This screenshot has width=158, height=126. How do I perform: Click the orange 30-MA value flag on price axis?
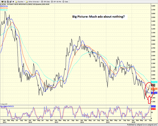pyautogui.click(x=154, y=89)
